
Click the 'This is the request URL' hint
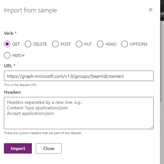point(20,85)
